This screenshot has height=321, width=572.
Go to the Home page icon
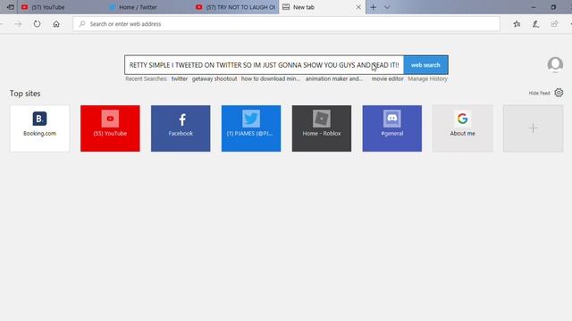56,24
